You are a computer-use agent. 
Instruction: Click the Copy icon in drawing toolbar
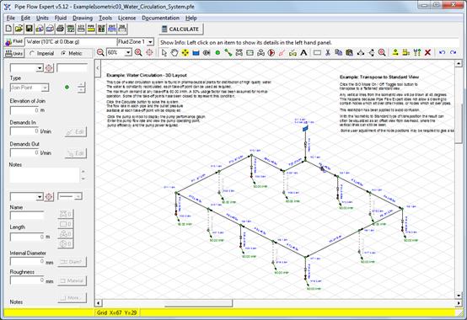[339, 53]
